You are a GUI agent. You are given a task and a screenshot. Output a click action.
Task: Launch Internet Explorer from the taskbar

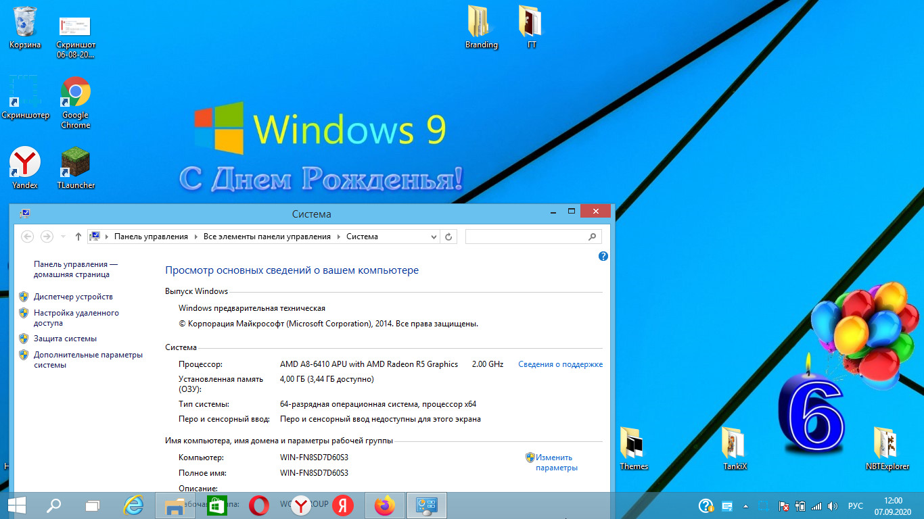[x=134, y=505]
